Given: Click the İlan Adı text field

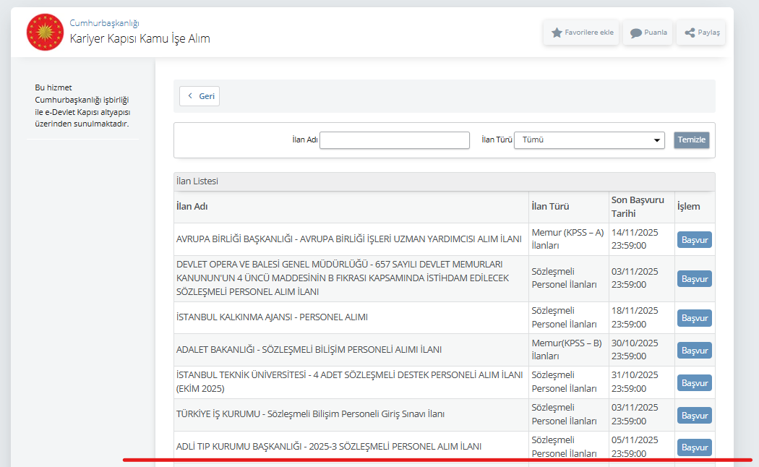Looking at the screenshot, I should [x=394, y=140].
